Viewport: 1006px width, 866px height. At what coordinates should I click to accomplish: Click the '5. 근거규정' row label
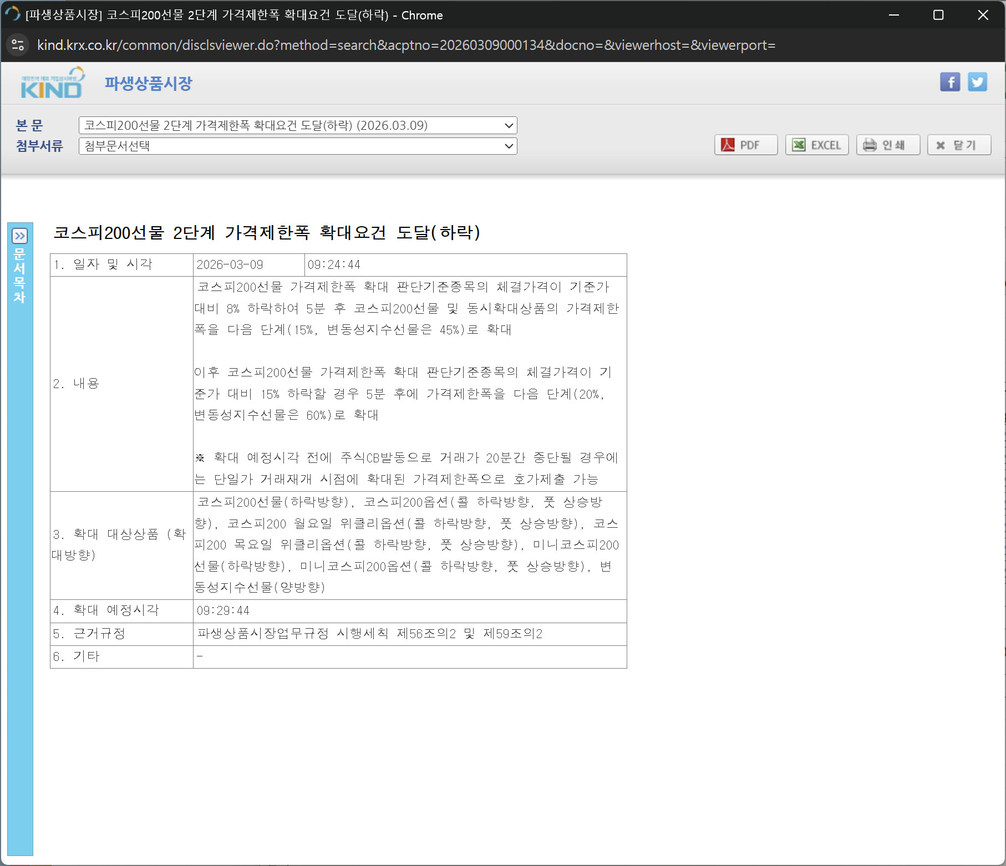89,634
